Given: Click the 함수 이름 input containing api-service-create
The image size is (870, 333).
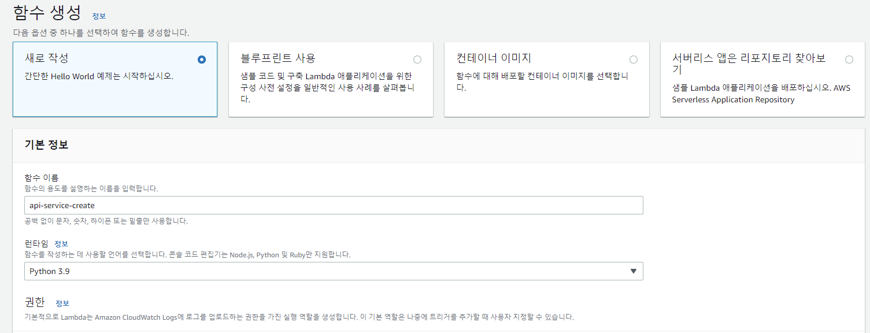Looking at the screenshot, I should (x=334, y=205).
